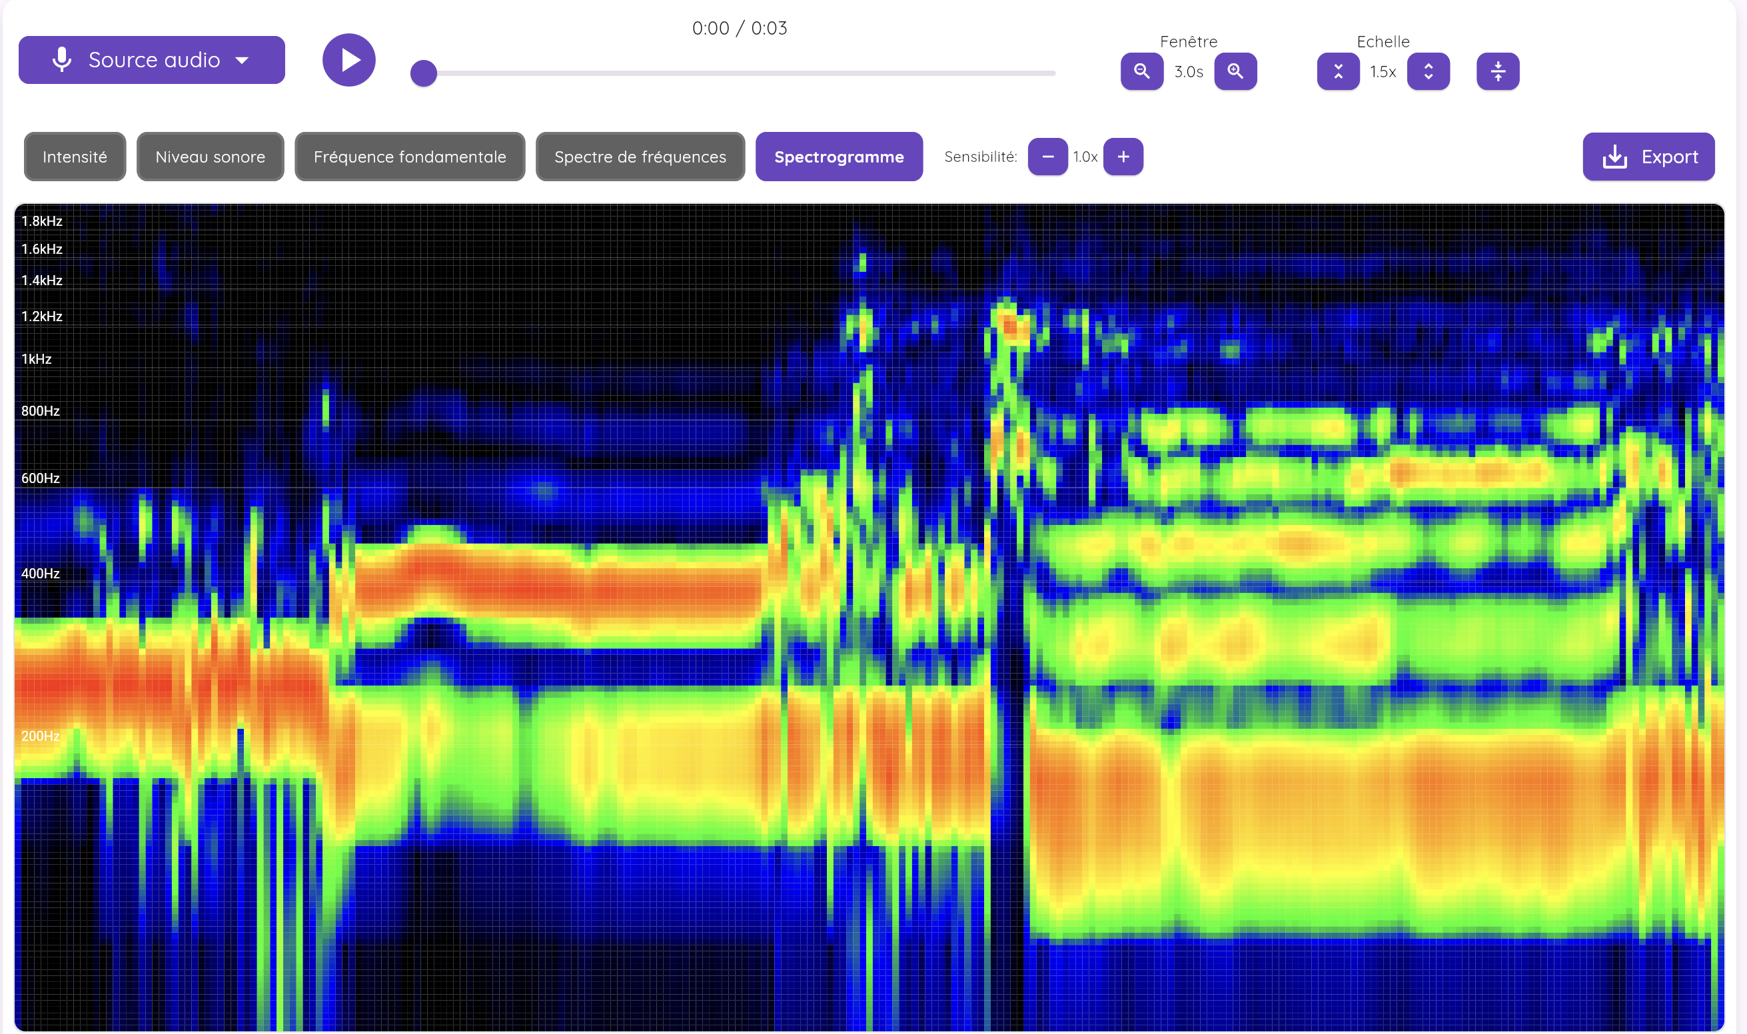Decrease the Echelle vertical scale
This screenshot has width=1747, height=1034.
click(x=1338, y=71)
